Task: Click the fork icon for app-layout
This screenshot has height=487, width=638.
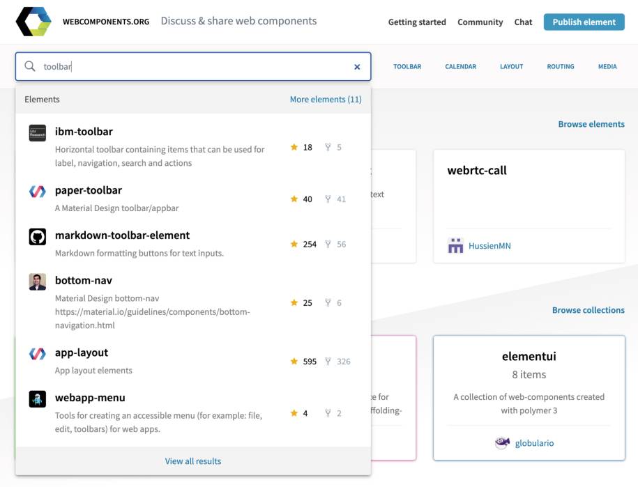Action: [328, 361]
